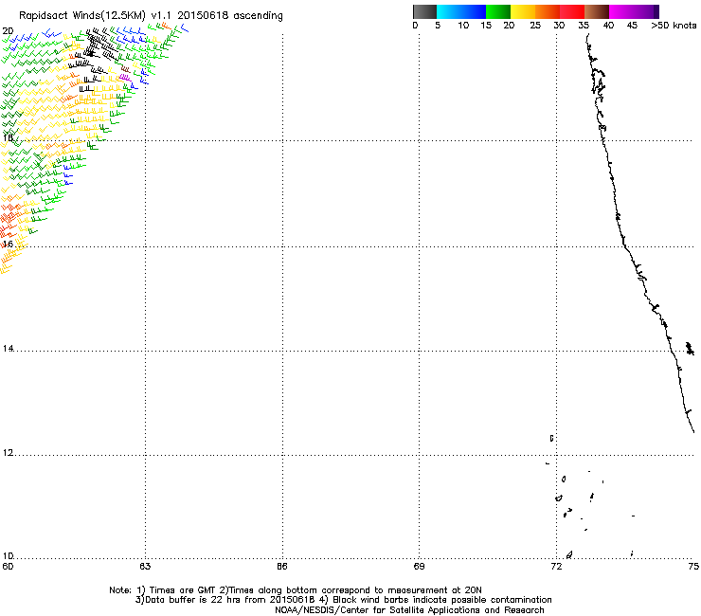Screen dimensions: 701x616
Task: Click the longitude label 75
Action: pos(693,567)
